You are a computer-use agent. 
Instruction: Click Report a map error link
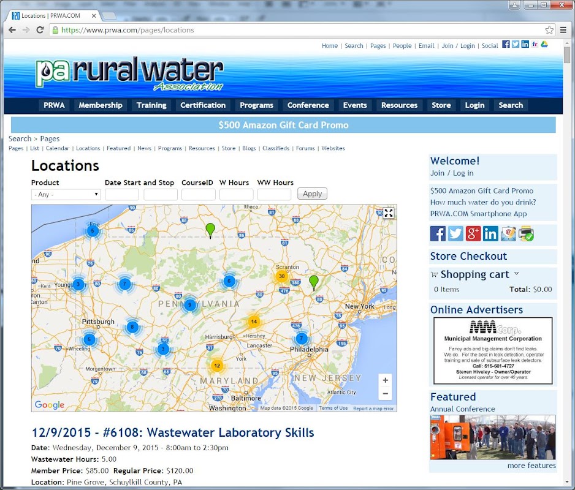click(x=373, y=409)
